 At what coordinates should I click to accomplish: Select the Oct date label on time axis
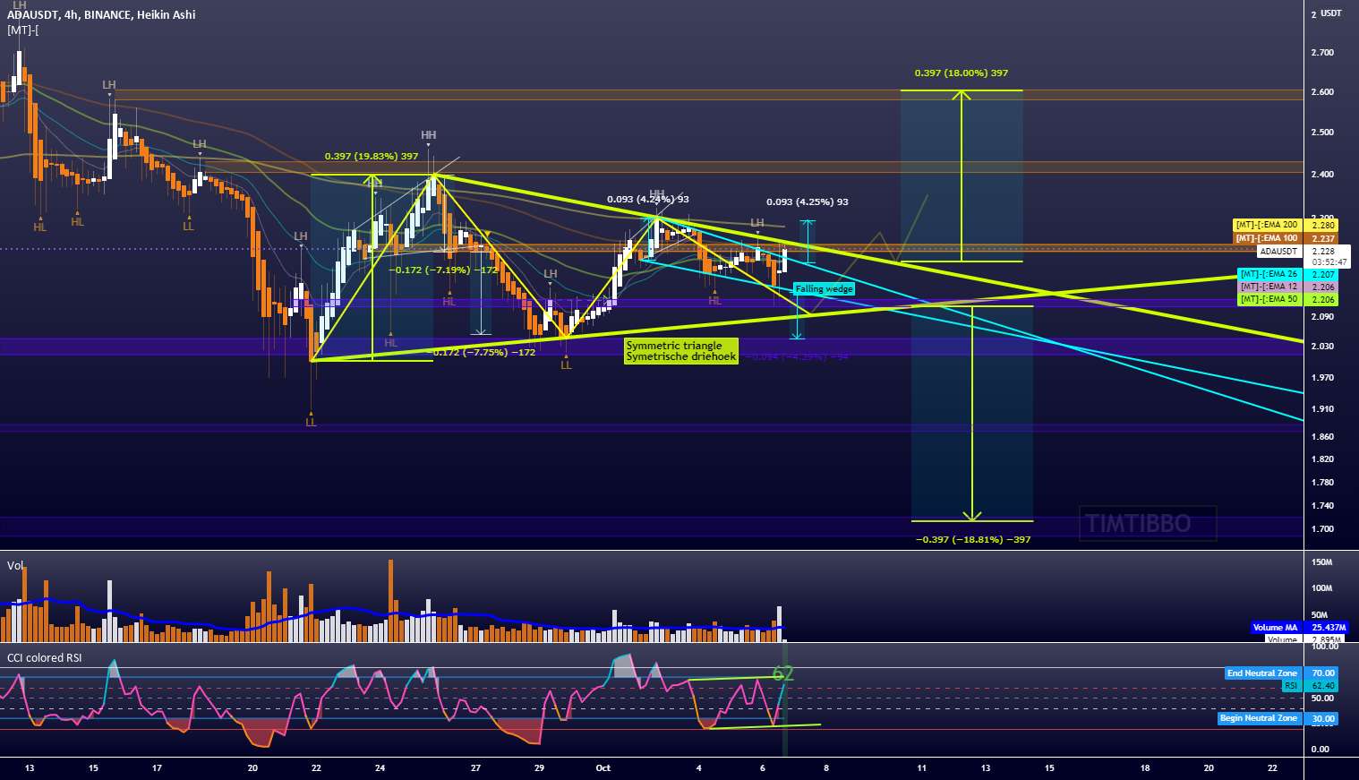click(x=603, y=767)
